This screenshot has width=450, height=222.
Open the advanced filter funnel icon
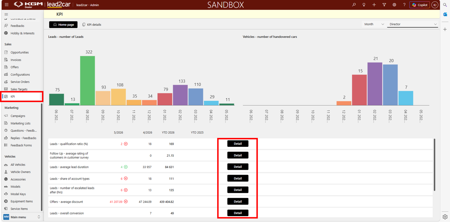tap(384, 5)
